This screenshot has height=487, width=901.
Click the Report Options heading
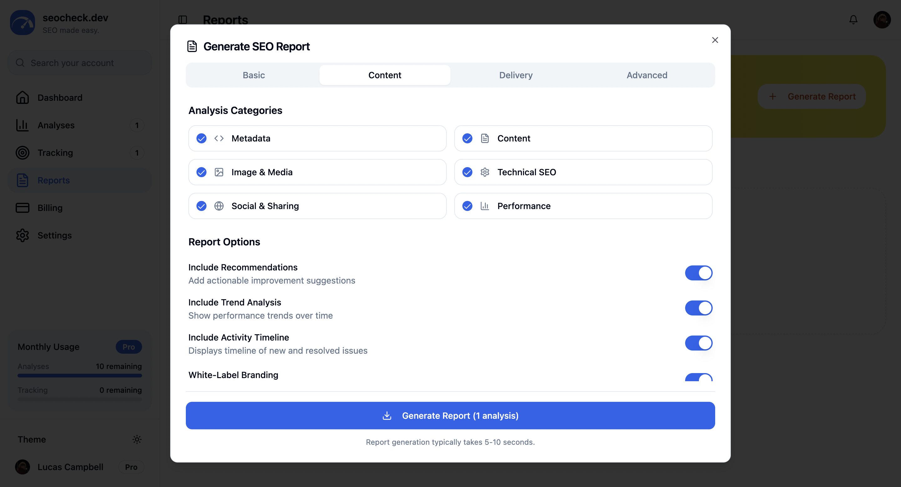pos(224,242)
